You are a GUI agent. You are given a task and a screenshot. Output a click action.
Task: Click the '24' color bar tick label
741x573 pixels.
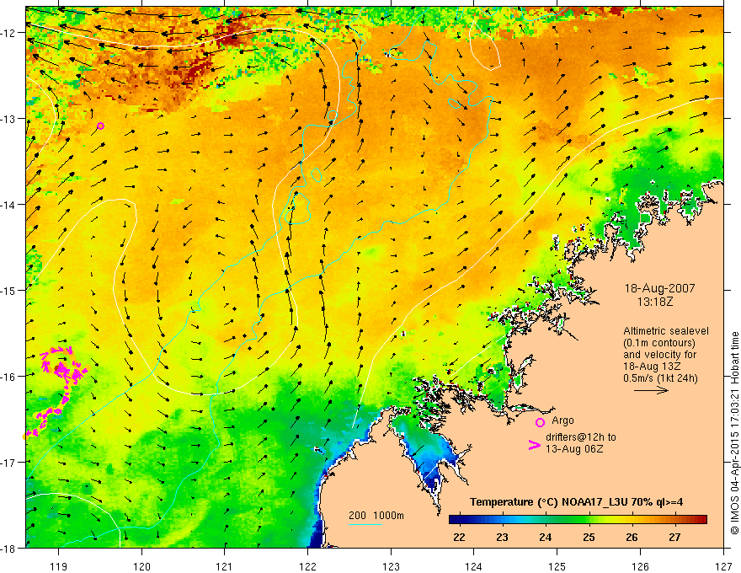pyautogui.click(x=546, y=537)
